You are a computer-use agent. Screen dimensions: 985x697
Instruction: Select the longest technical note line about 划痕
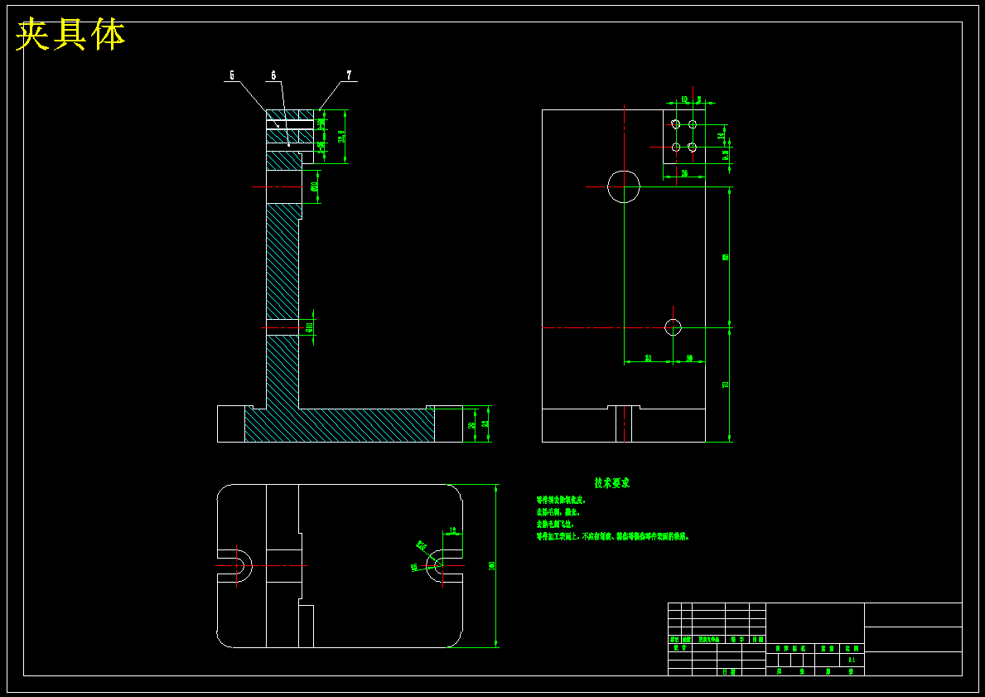(612, 537)
